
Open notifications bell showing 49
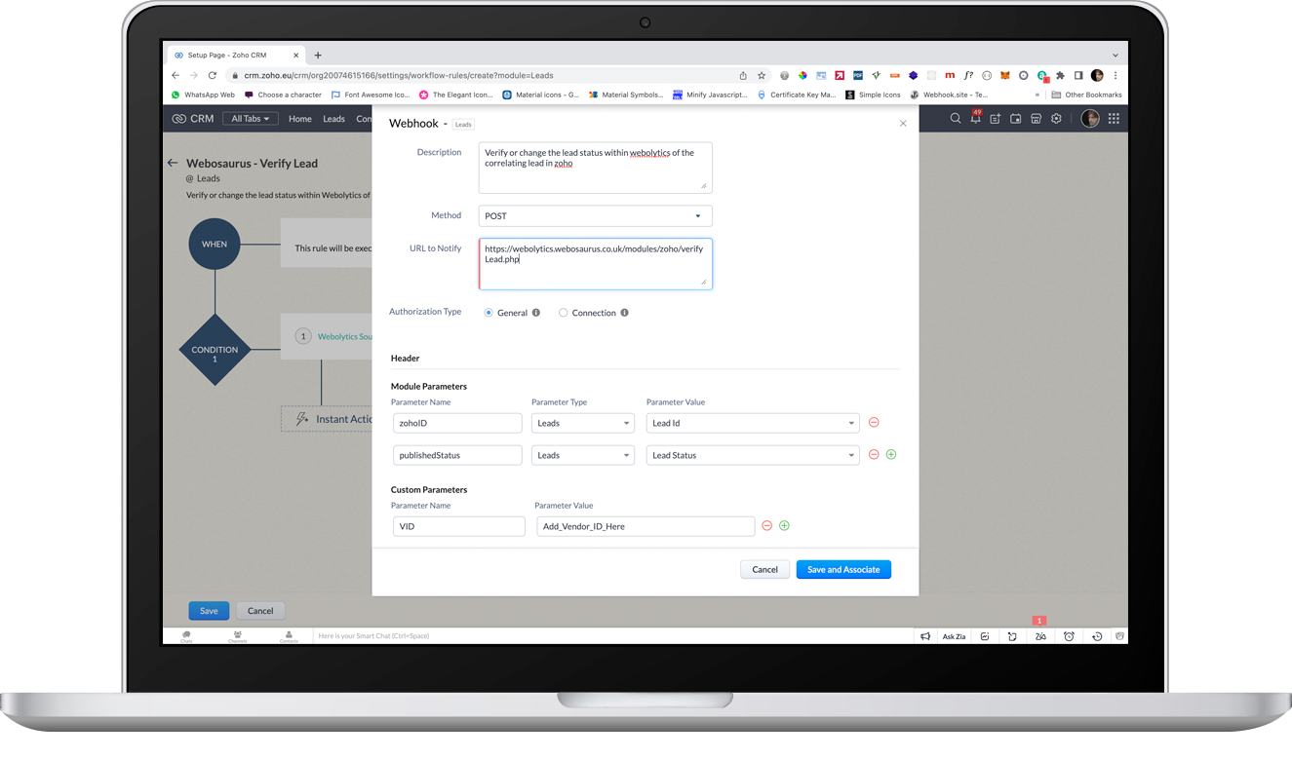click(975, 118)
